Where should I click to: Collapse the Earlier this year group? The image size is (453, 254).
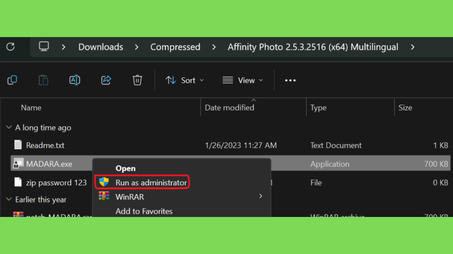pos(9,199)
